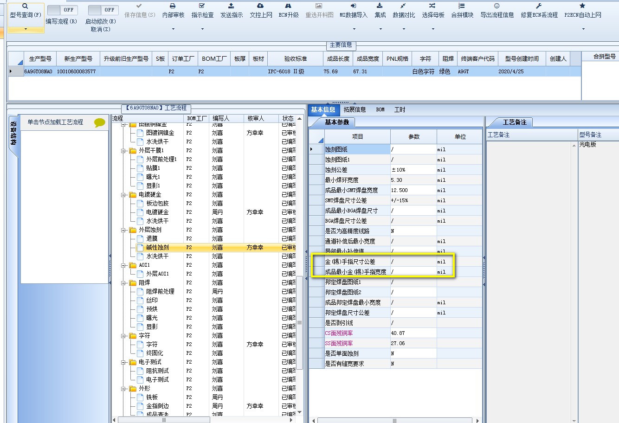Click document icon of 贴膜1 node

pos(140,168)
